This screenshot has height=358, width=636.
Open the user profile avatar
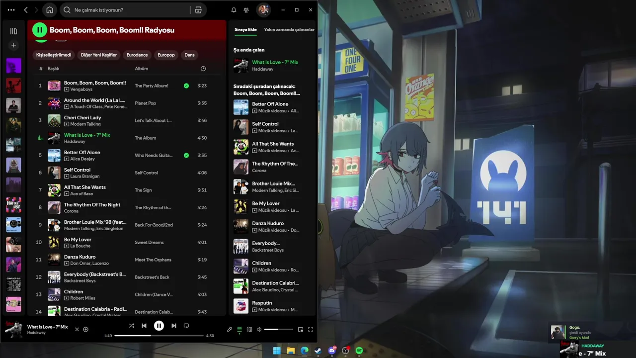[263, 9]
